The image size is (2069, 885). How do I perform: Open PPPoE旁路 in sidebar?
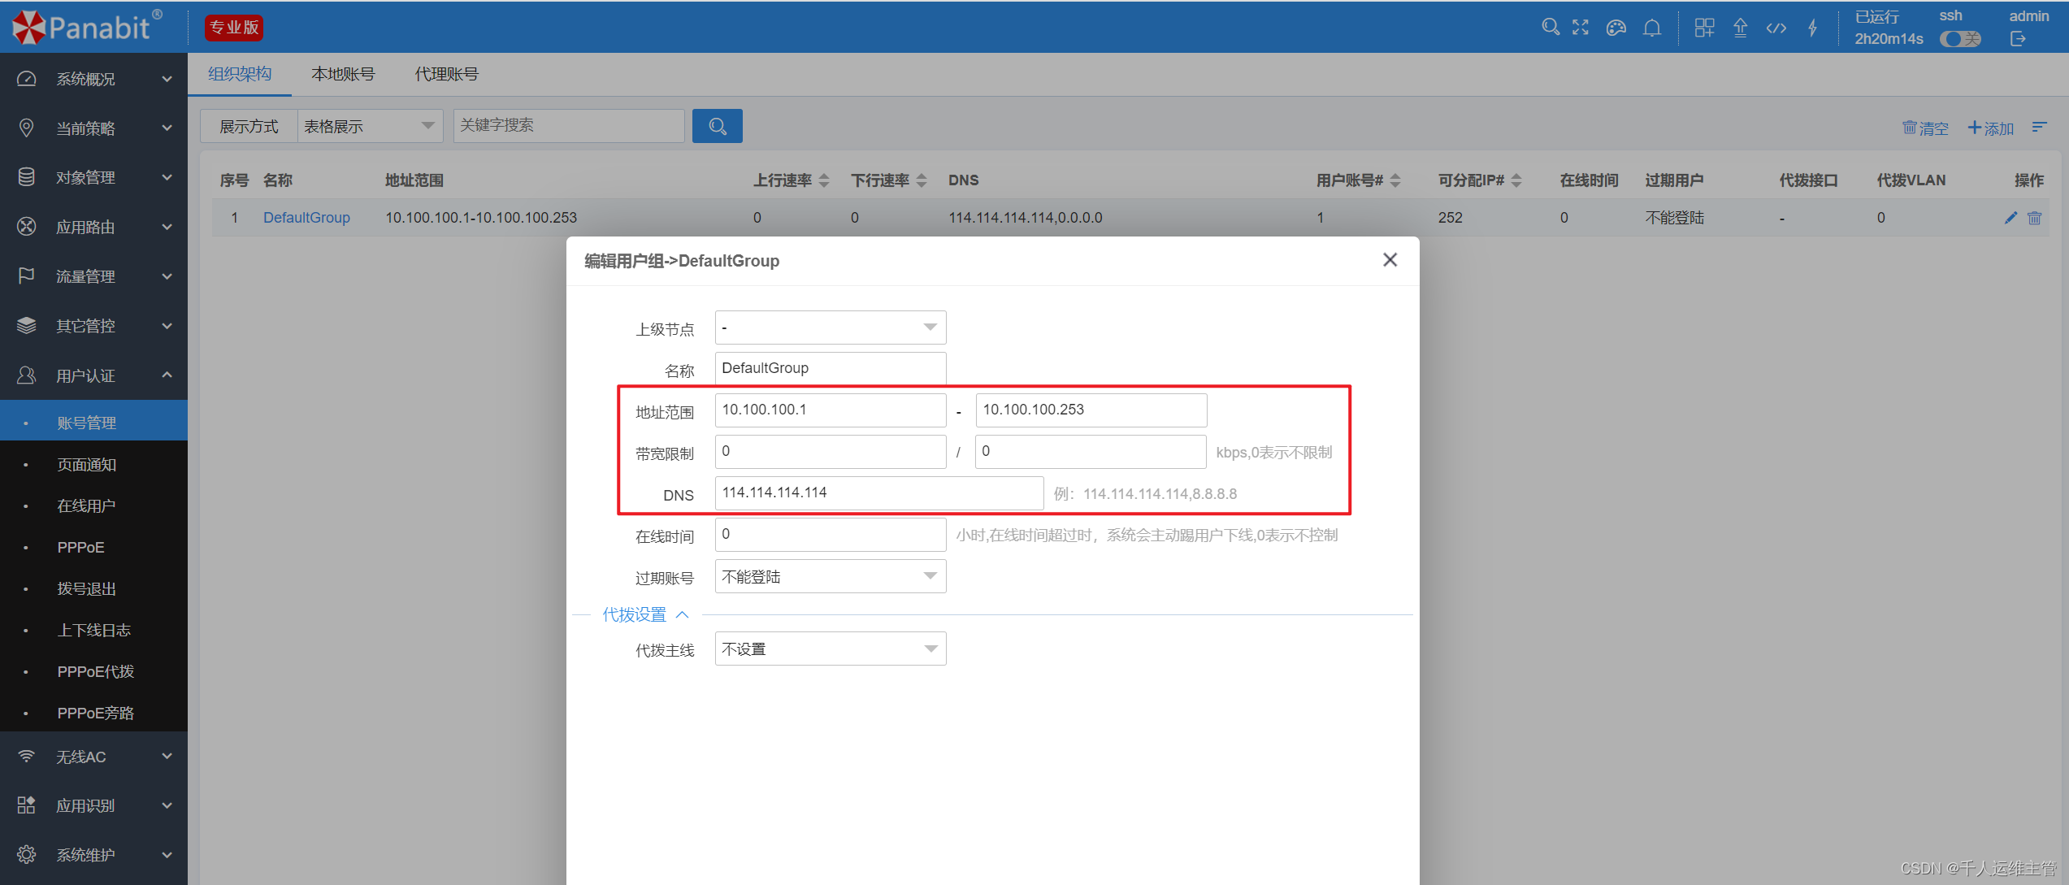click(x=93, y=714)
